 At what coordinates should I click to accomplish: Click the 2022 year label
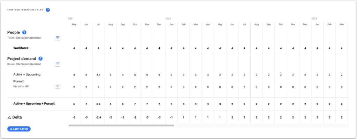pyautogui.click(x=168, y=19)
